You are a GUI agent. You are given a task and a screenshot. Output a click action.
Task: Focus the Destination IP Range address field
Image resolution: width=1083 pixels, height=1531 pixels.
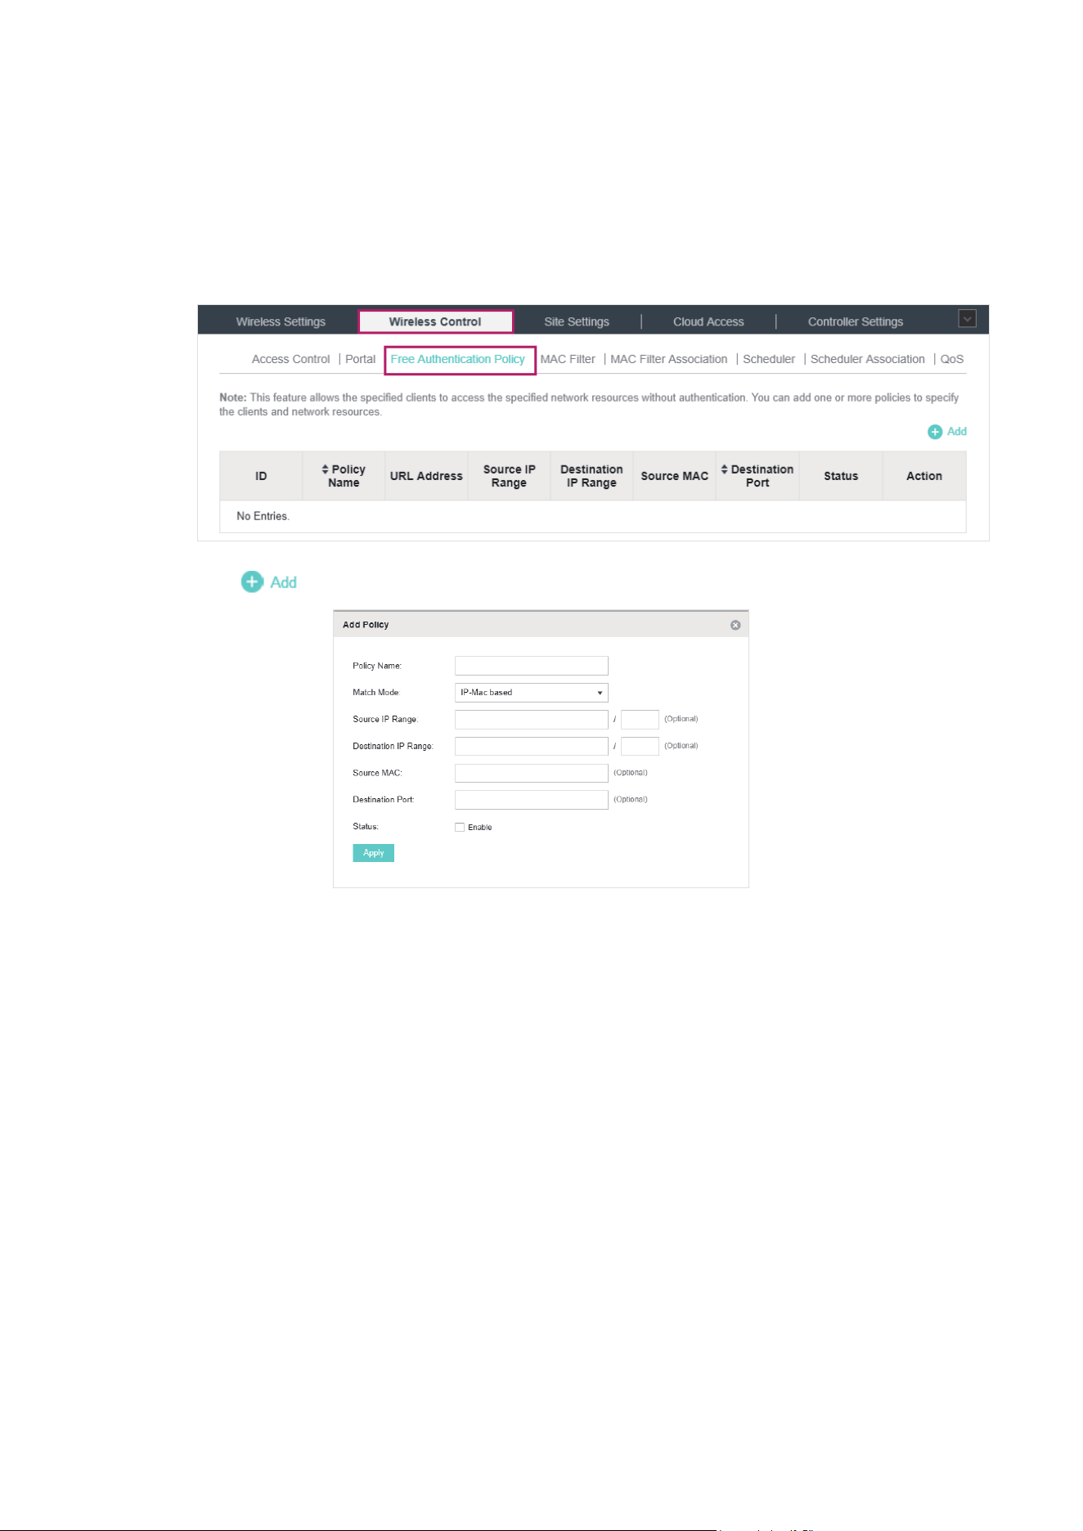531,747
